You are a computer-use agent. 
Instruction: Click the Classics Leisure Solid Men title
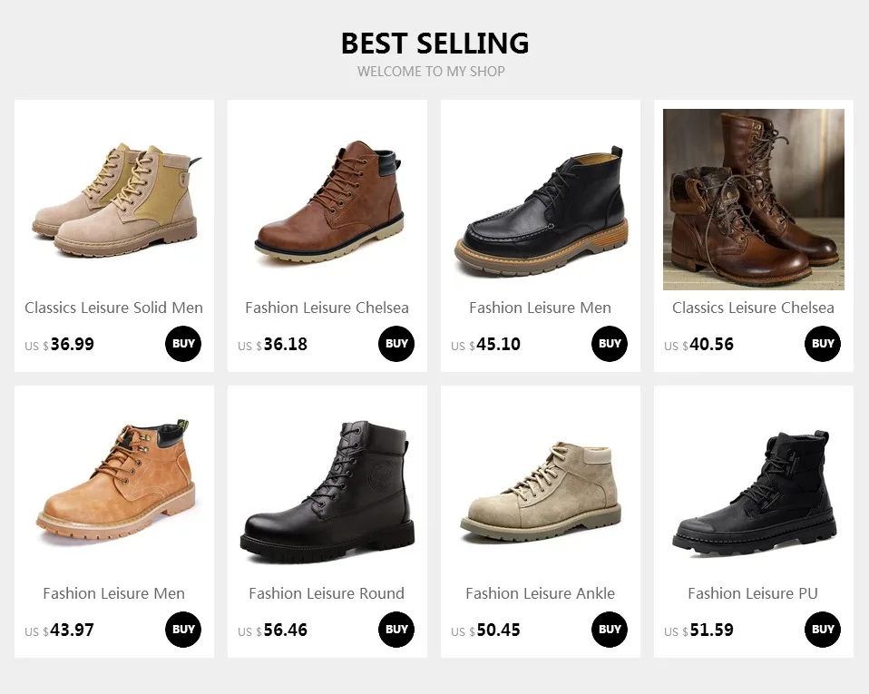(113, 308)
